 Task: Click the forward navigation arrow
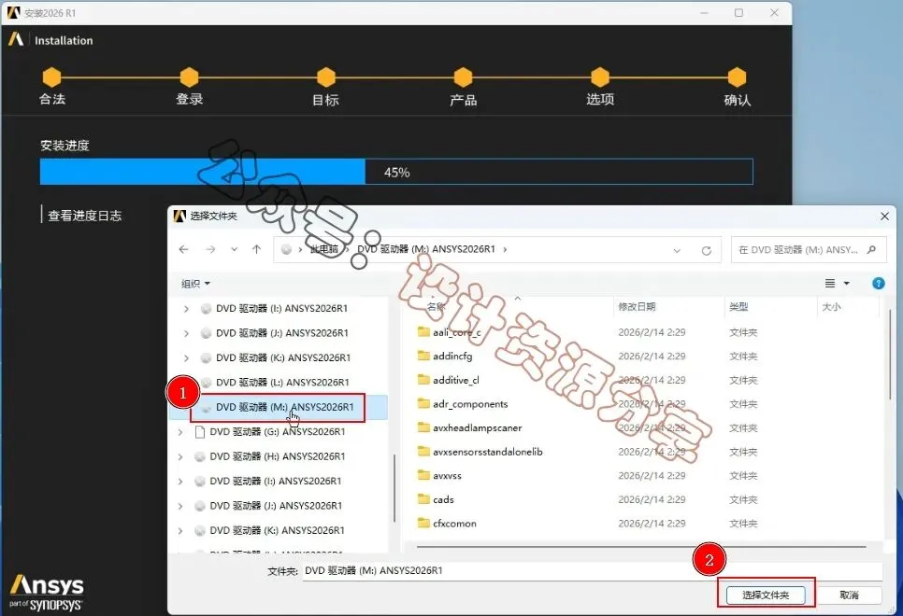tap(210, 249)
